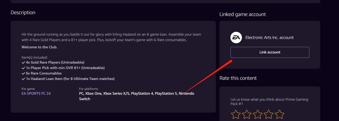Screen dimensions: 339x121
Task: Give a five star rating
Action: pos(279,114)
